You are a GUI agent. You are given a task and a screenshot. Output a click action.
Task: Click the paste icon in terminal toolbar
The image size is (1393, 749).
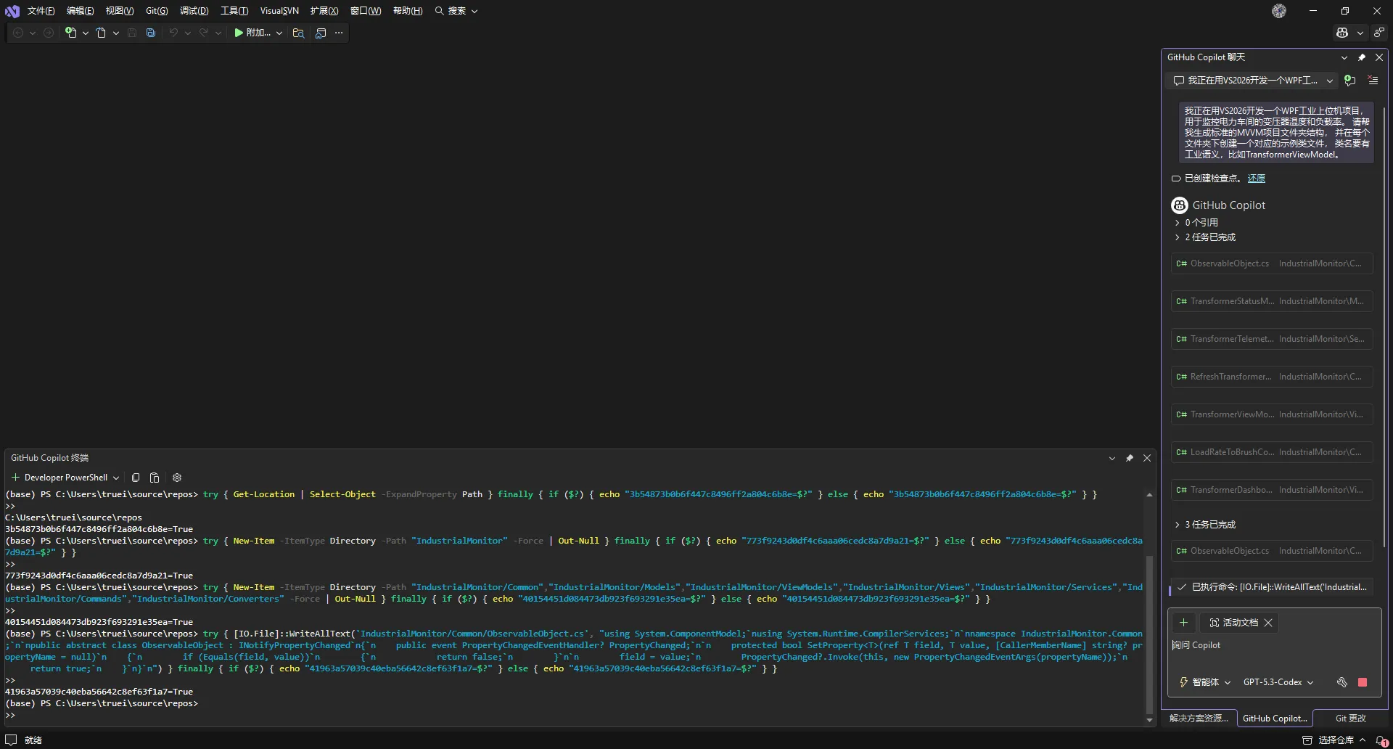(155, 478)
